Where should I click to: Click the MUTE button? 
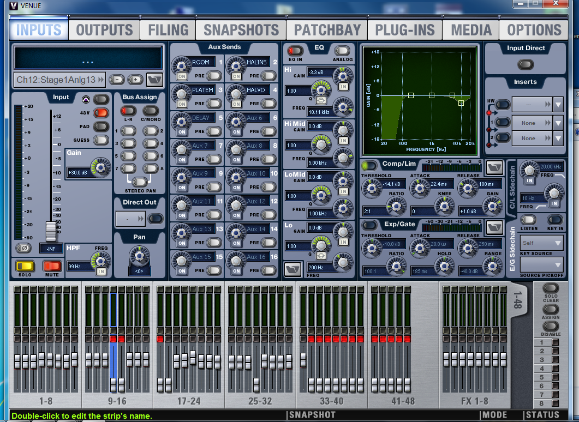click(52, 266)
